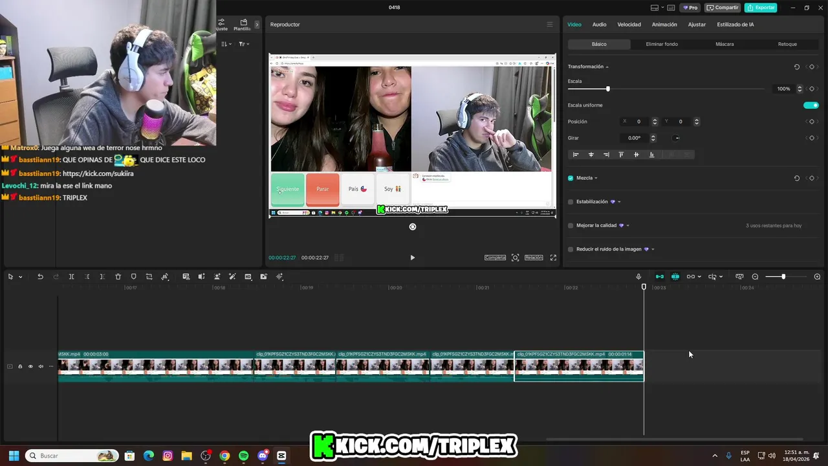The width and height of the screenshot is (828, 466).
Task: Click the Exportar button
Action: [x=761, y=8]
